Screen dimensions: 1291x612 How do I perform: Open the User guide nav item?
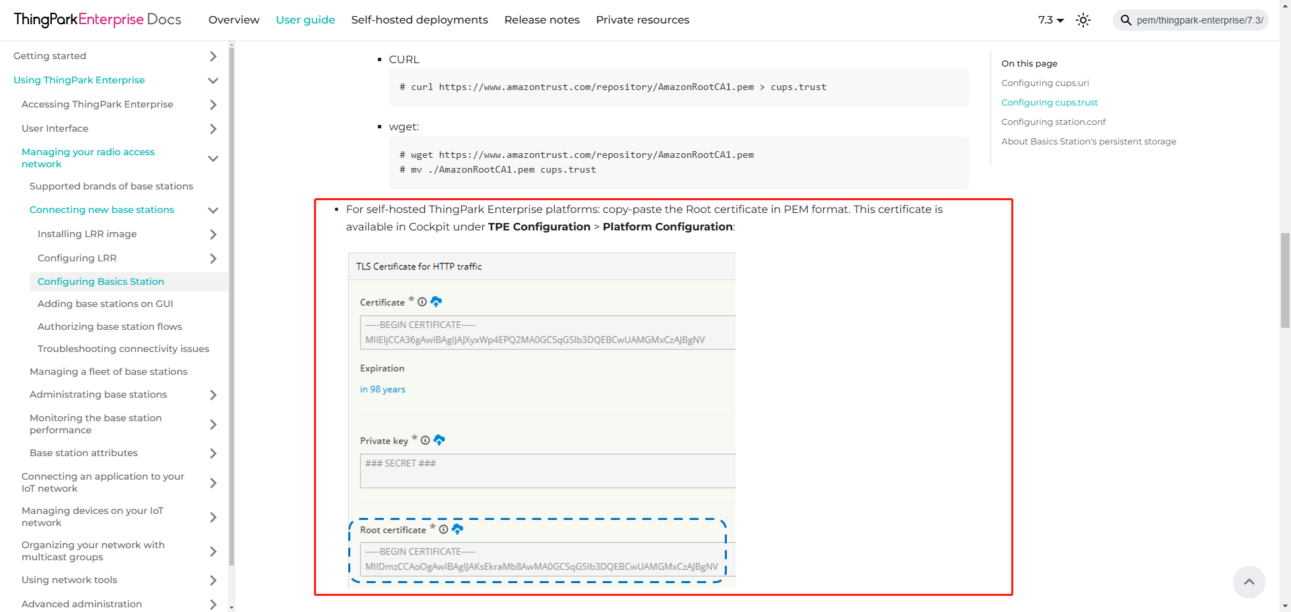pyautogui.click(x=305, y=20)
